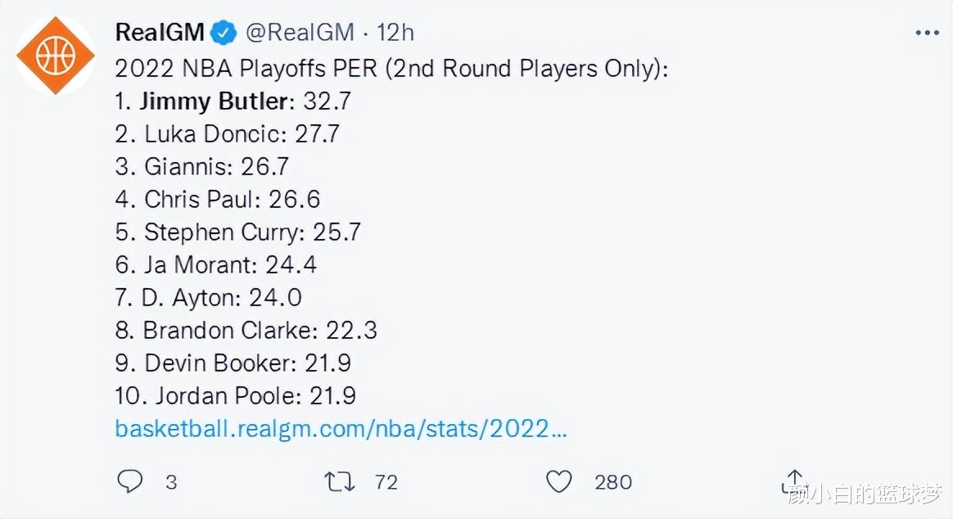
Task: Open the three-dot more options menu
Action: (927, 33)
